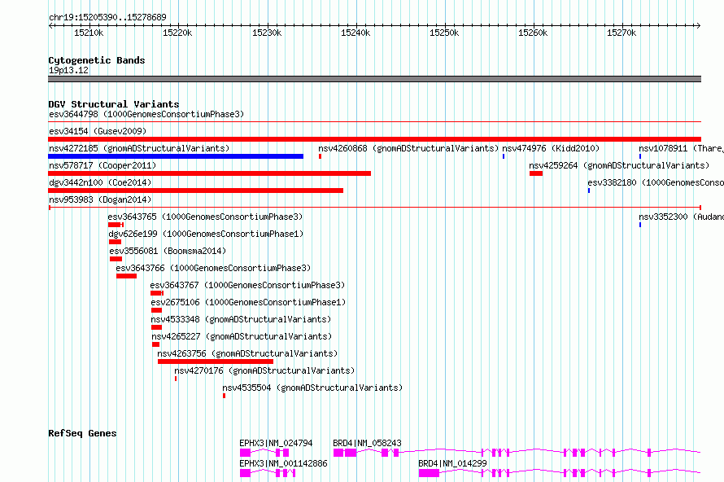Open BRD4|NM_014299 gene label

[x=452, y=463]
